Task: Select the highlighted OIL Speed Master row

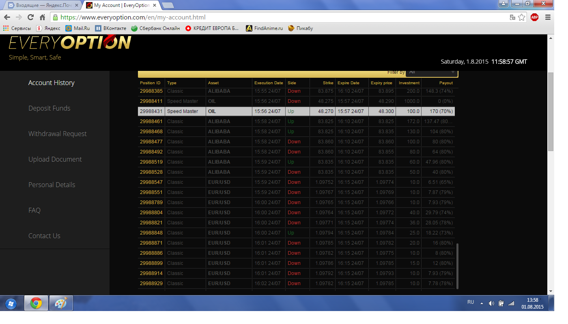Action: coord(296,111)
